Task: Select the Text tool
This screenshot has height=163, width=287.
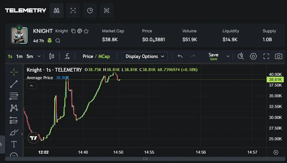Action: [x=14, y=144]
